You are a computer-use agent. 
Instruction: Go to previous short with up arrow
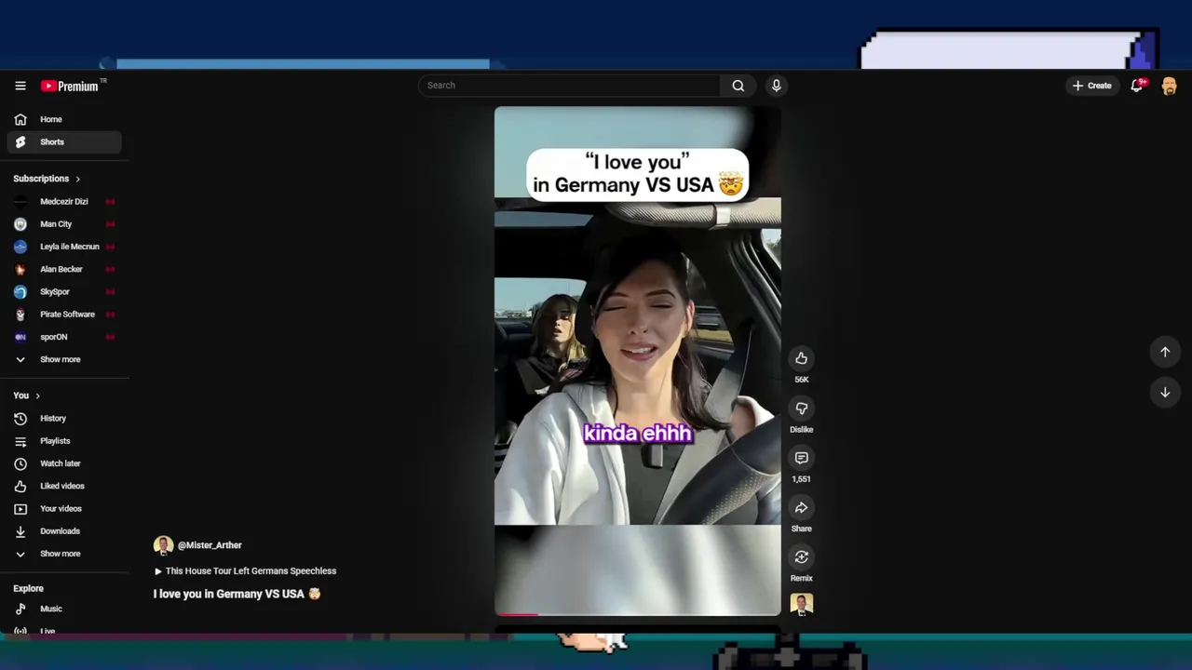tap(1165, 352)
